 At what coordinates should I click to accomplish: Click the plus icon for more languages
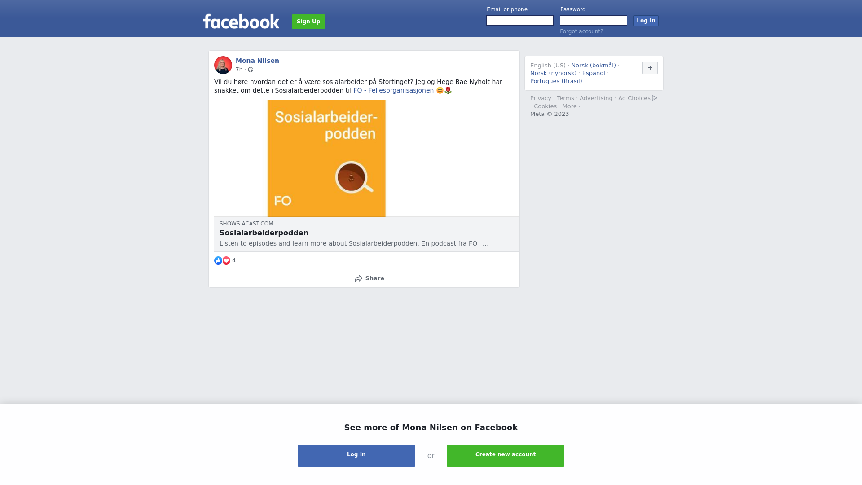[x=650, y=68]
